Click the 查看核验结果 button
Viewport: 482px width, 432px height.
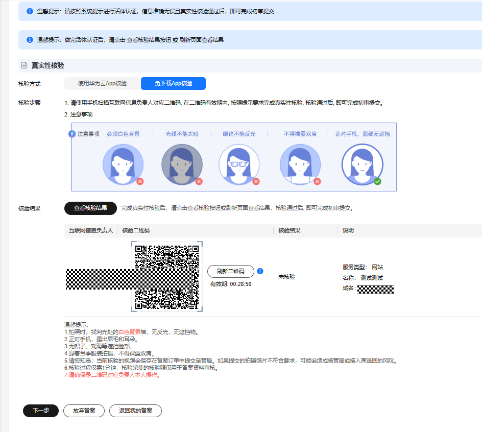[x=90, y=208]
